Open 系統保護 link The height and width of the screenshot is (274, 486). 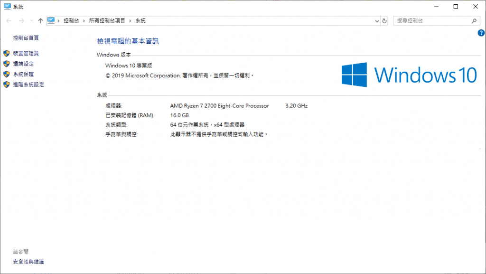(x=23, y=74)
